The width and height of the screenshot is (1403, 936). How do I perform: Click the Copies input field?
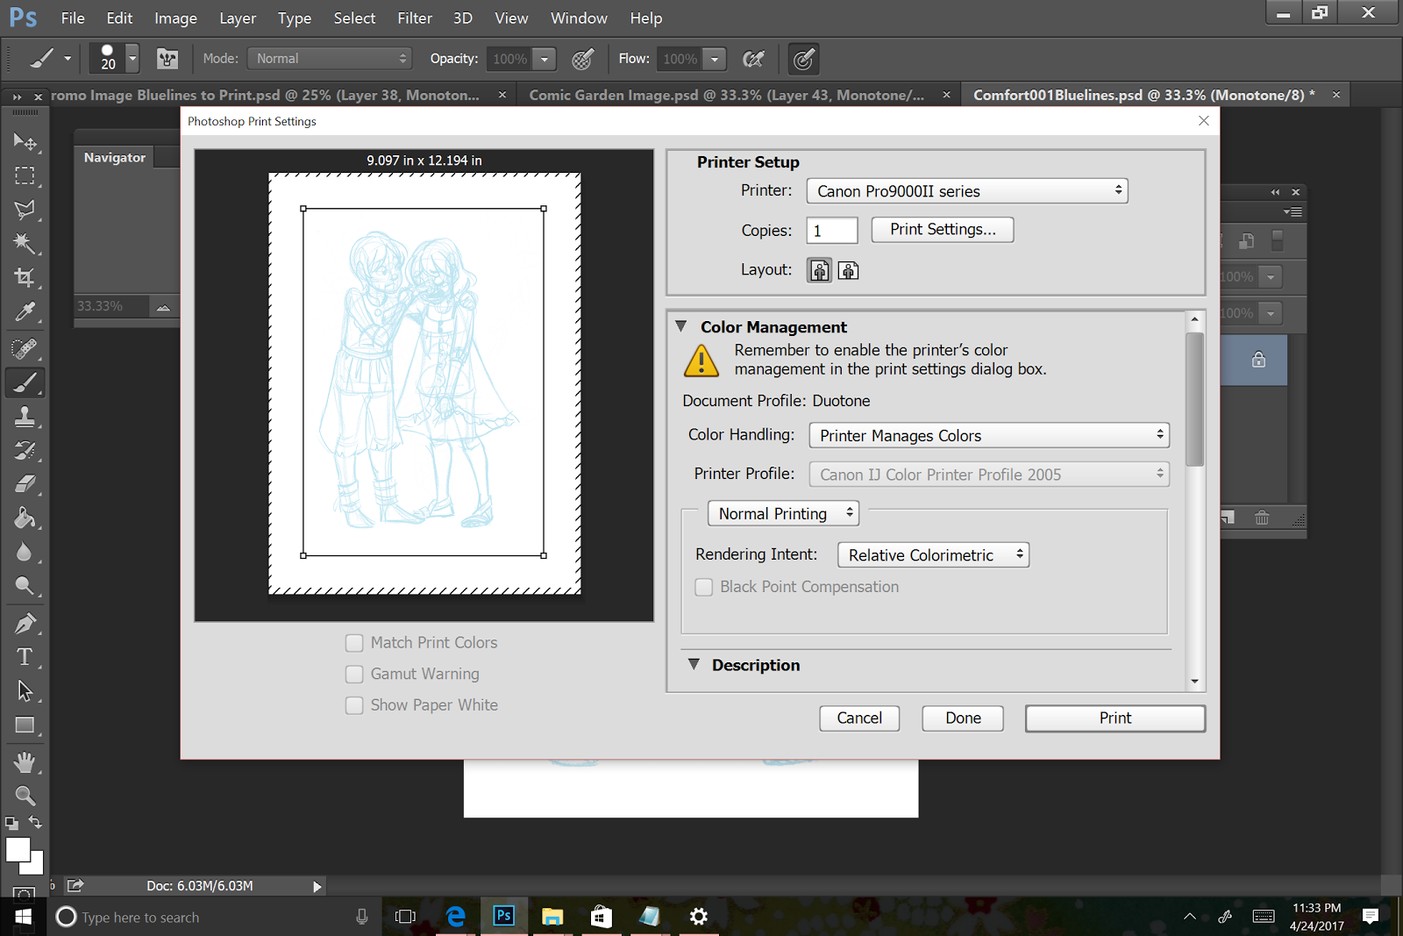click(x=831, y=231)
